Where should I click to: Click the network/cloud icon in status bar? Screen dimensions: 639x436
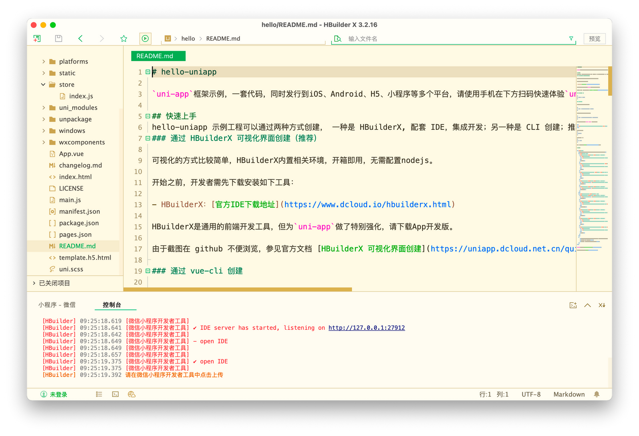pos(131,394)
